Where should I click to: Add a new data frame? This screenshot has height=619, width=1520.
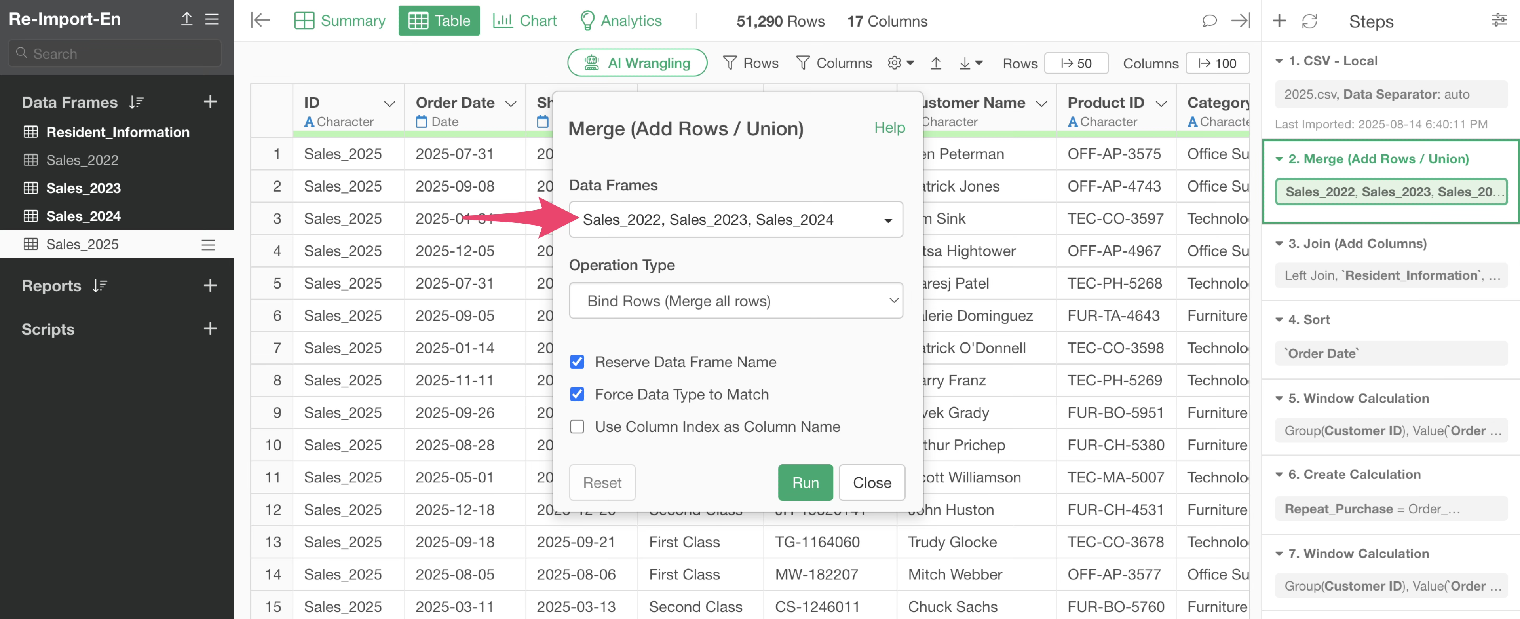210,101
